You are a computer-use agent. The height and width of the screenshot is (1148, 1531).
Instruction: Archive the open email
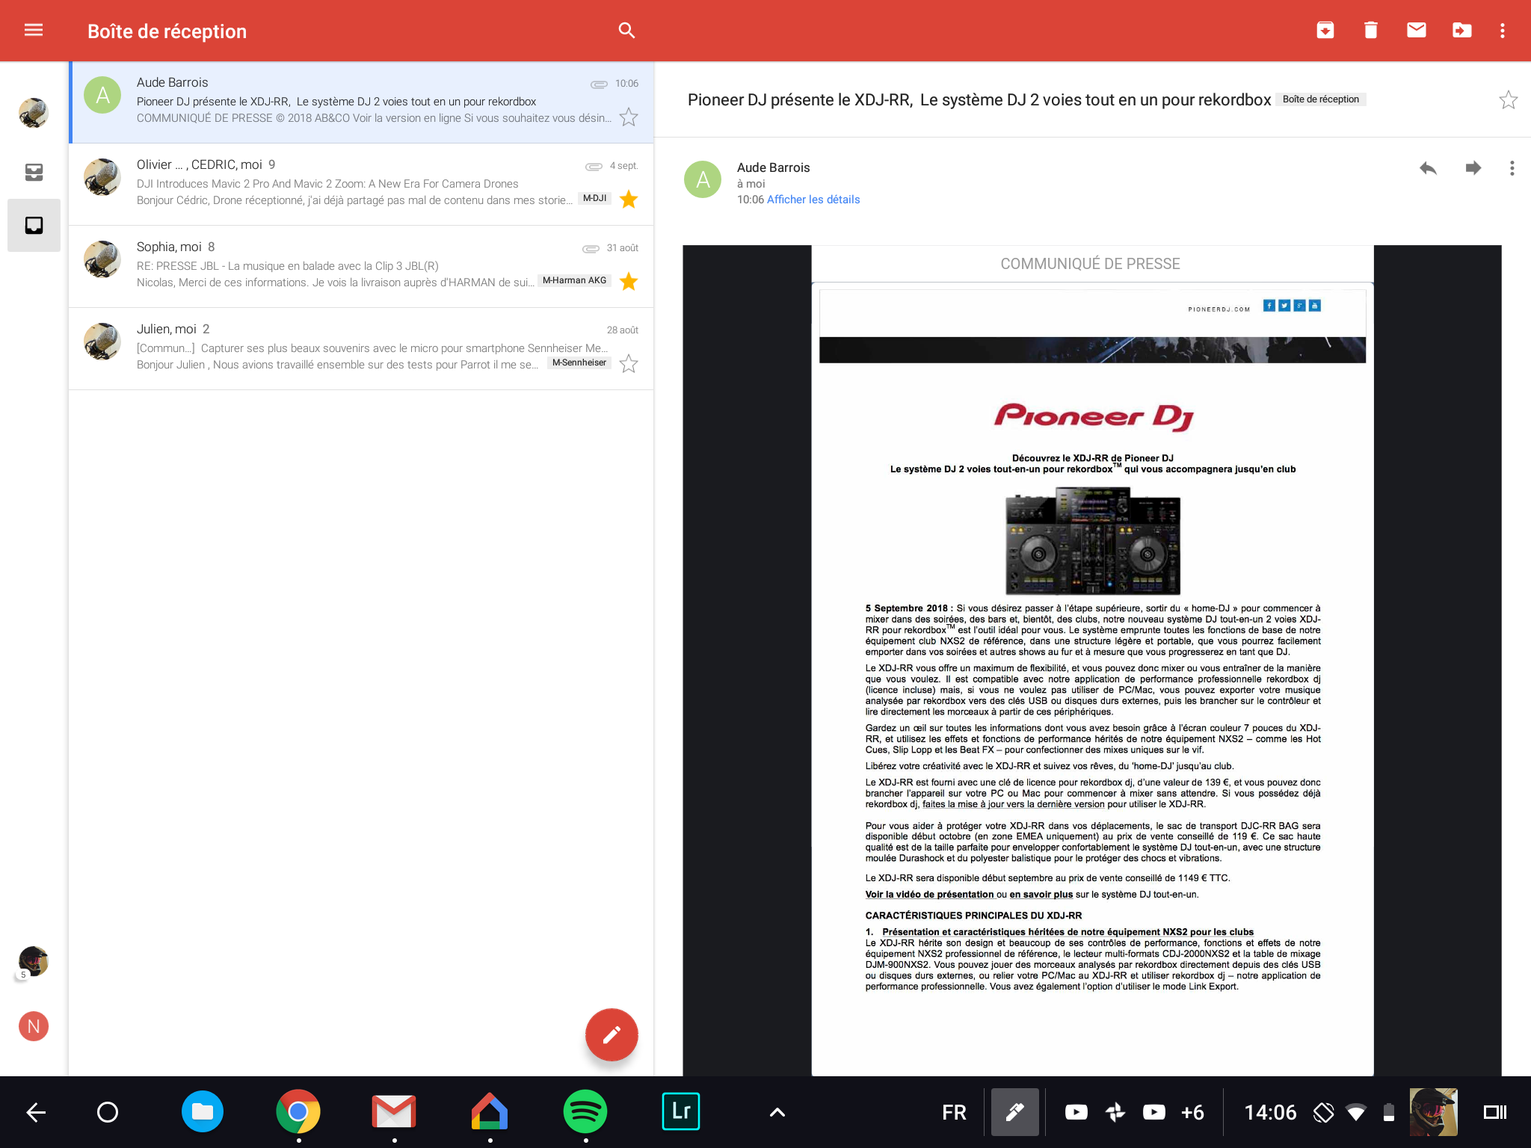(x=1325, y=30)
